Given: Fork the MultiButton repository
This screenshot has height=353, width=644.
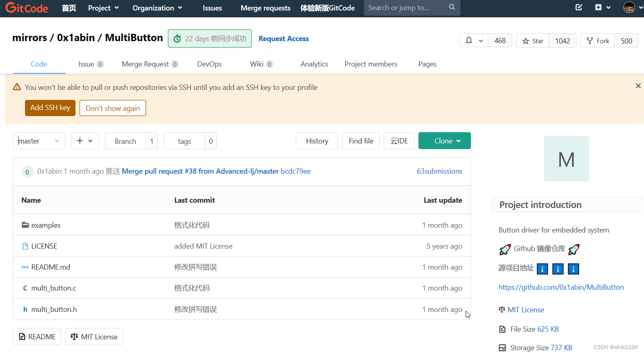Looking at the screenshot, I should tap(598, 41).
